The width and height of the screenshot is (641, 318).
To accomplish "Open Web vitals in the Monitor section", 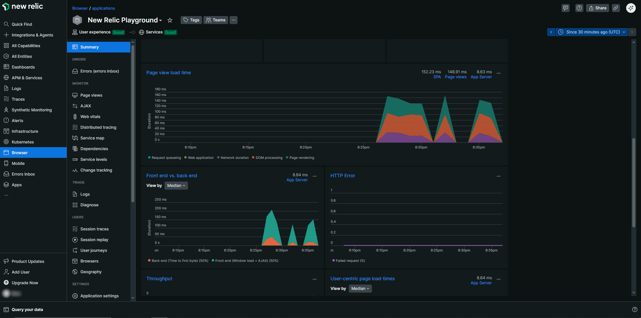I will 90,117.
